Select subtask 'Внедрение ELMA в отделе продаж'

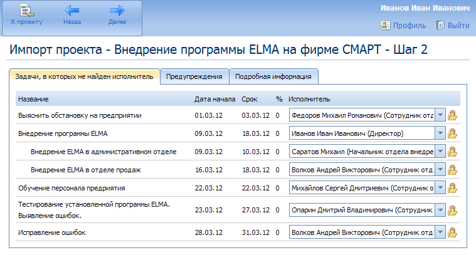pos(86,170)
